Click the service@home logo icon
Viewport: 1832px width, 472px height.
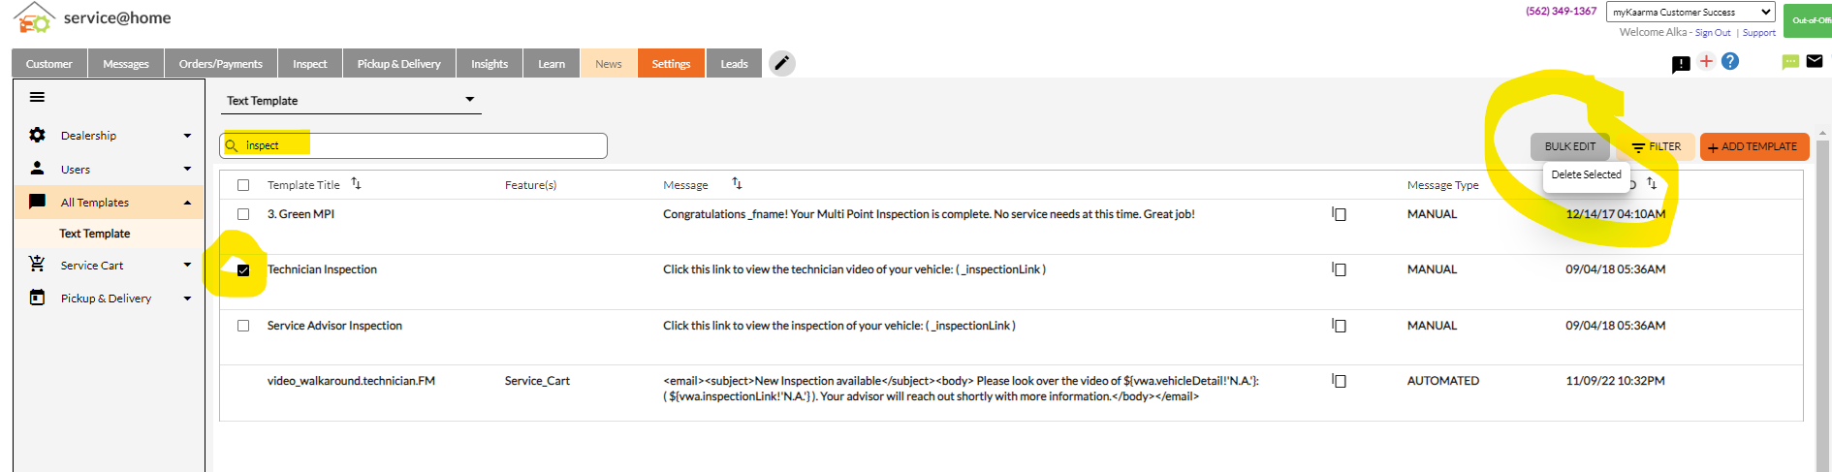click(x=34, y=17)
